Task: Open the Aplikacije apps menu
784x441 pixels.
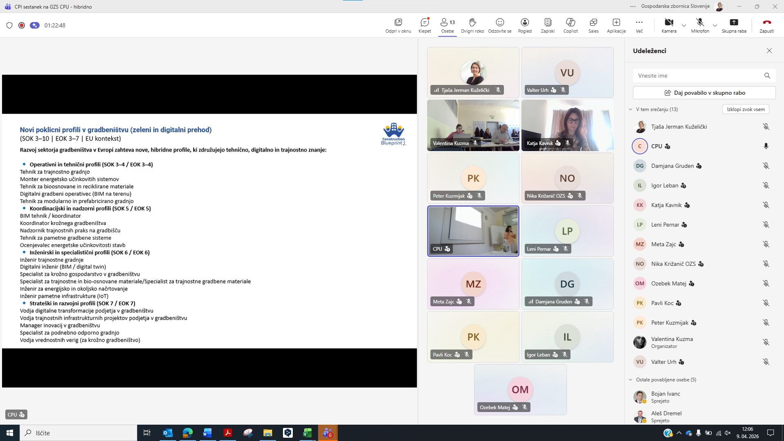Action: pyautogui.click(x=616, y=25)
